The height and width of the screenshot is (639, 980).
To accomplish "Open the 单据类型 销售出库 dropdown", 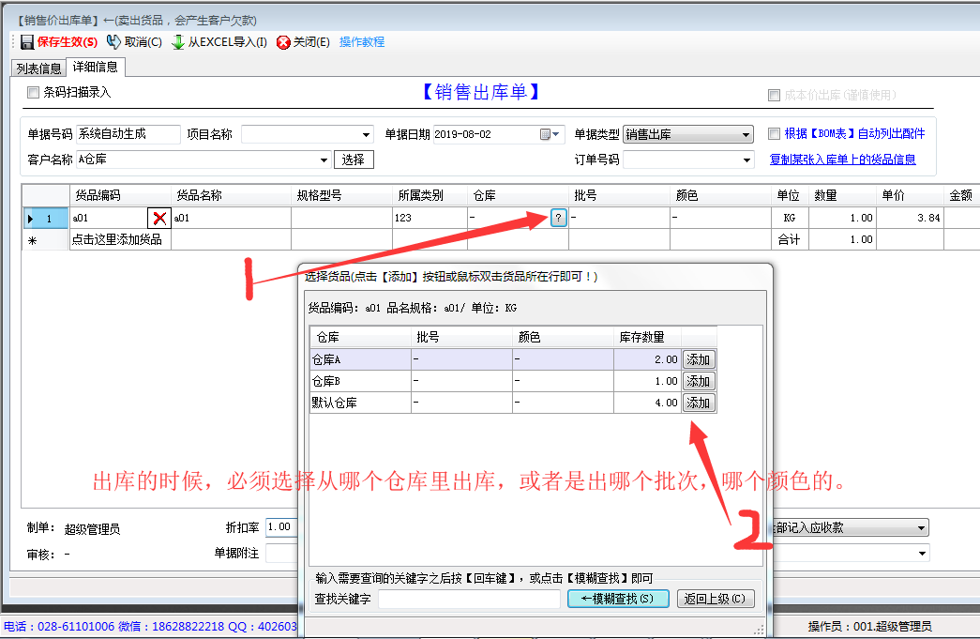I will (746, 135).
